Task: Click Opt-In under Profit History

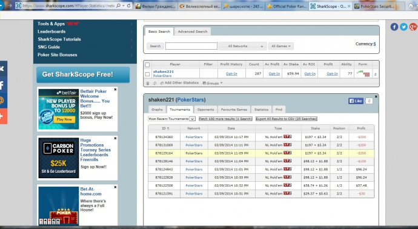Action: [x=231, y=74]
